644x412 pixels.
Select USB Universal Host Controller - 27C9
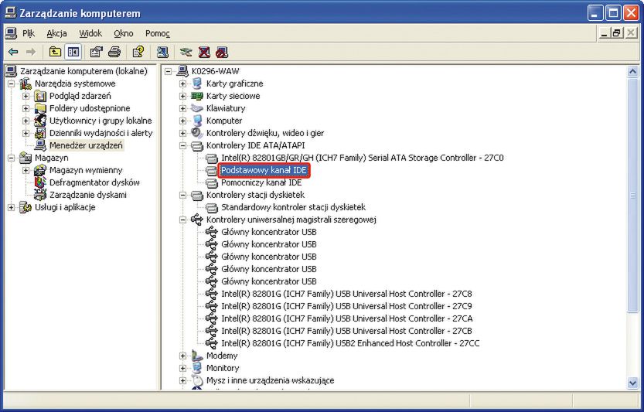coord(346,306)
